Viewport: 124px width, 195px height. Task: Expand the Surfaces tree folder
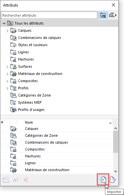7,66
